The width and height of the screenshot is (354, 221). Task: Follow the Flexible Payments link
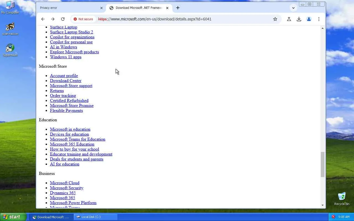tap(66, 110)
